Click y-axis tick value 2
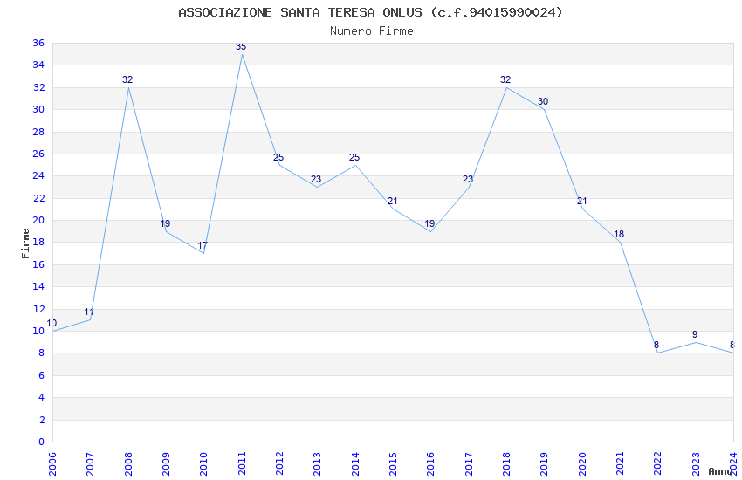 pos(42,420)
